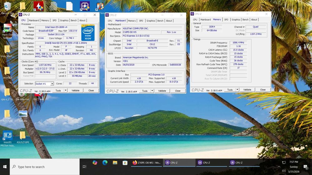Click the Level 3 cache 55 MBytes value
This screenshot has width=312, height=175.
pyautogui.click(x=77, y=76)
